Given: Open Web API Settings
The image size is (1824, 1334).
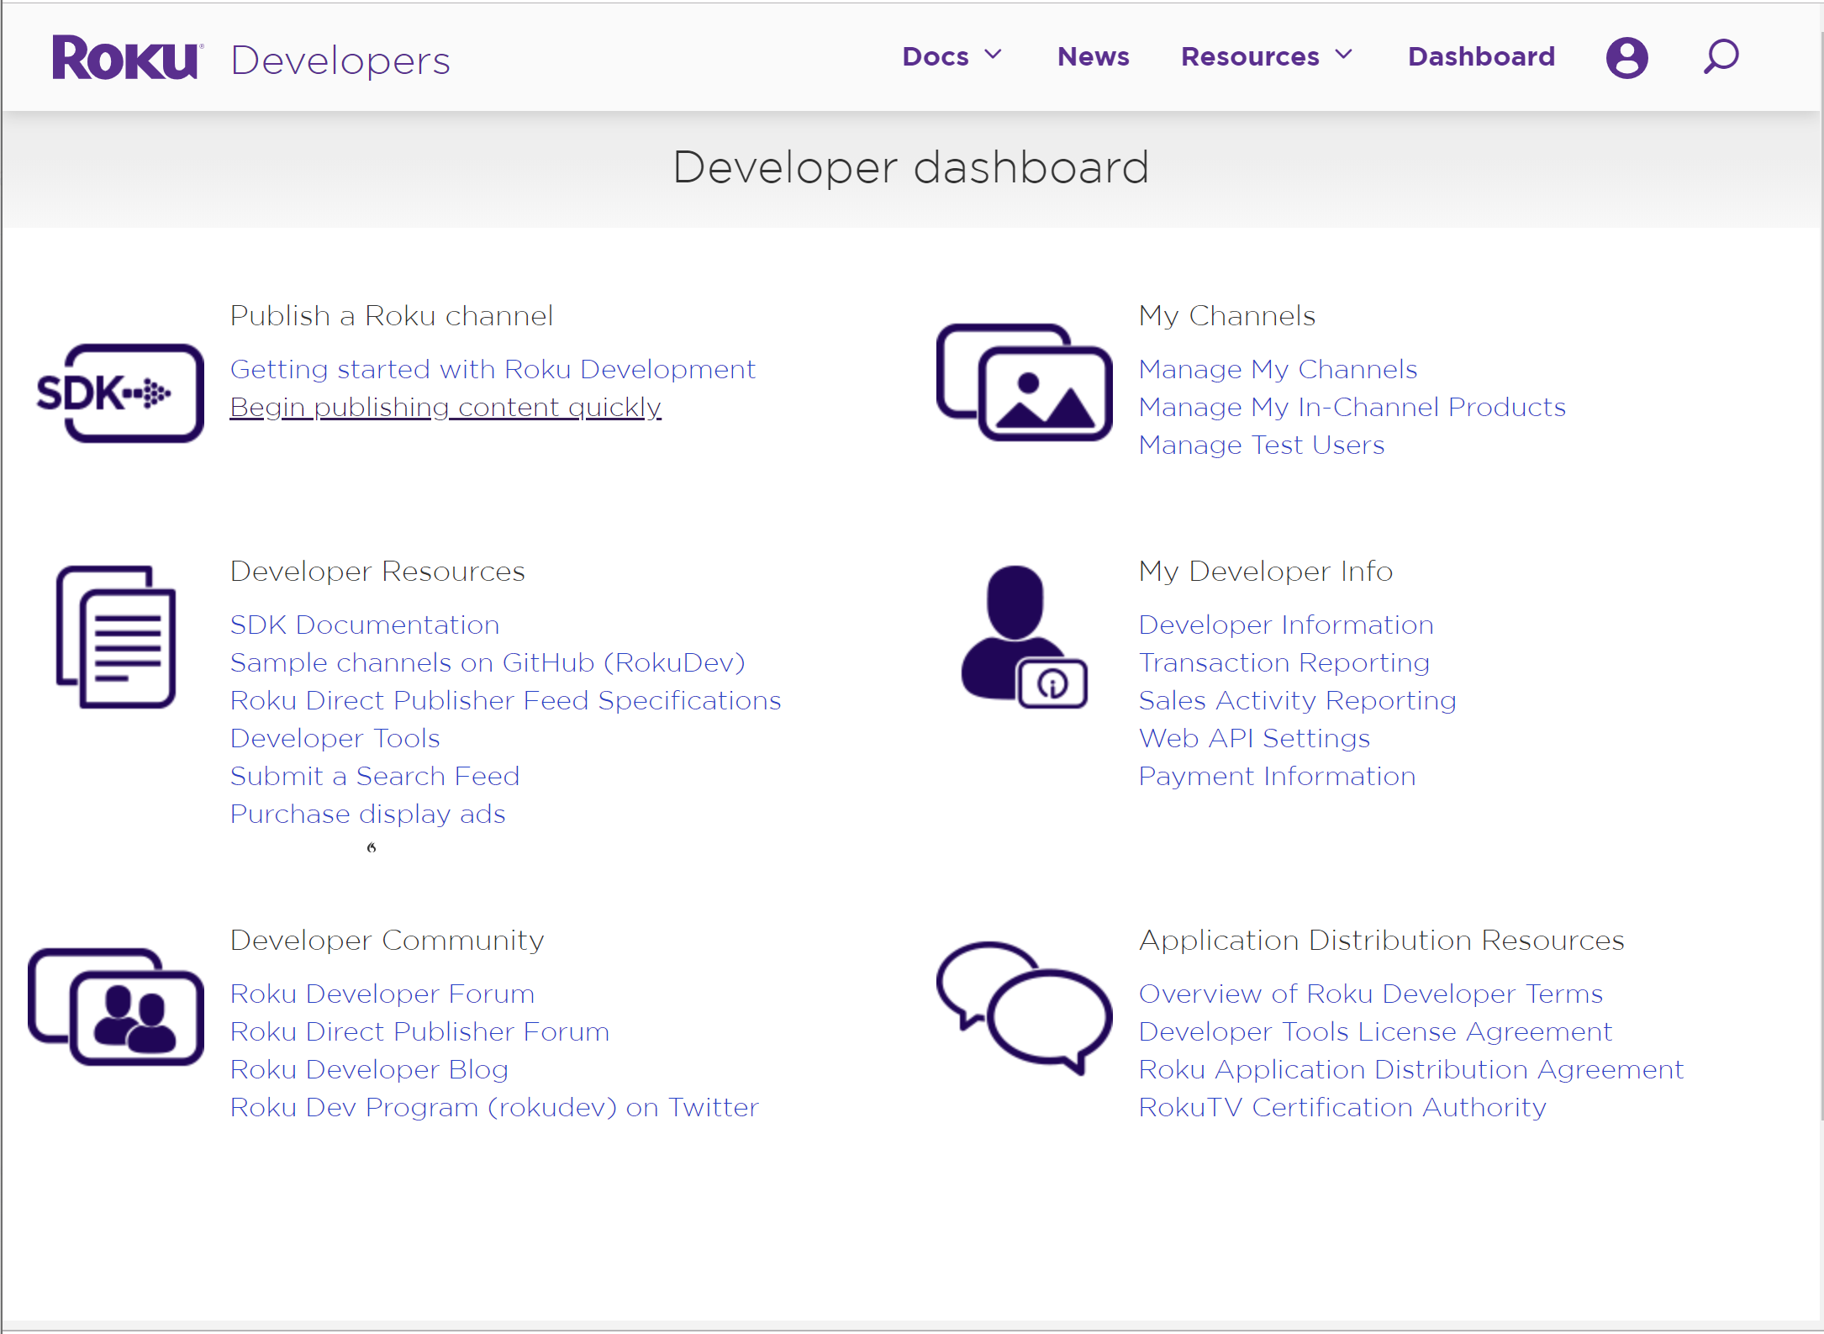Looking at the screenshot, I should 1254,738.
